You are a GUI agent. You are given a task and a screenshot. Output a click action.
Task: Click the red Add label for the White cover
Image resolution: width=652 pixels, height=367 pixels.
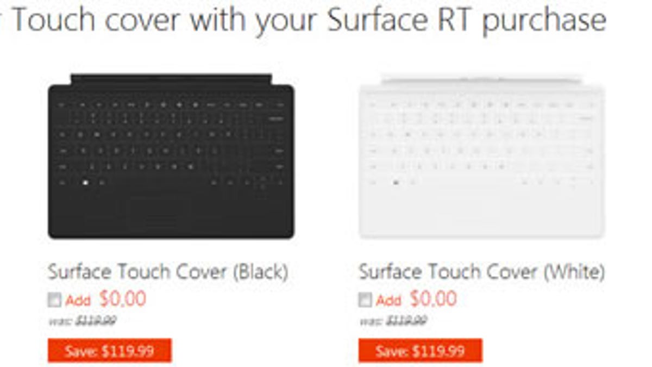click(x=388, y=300)
